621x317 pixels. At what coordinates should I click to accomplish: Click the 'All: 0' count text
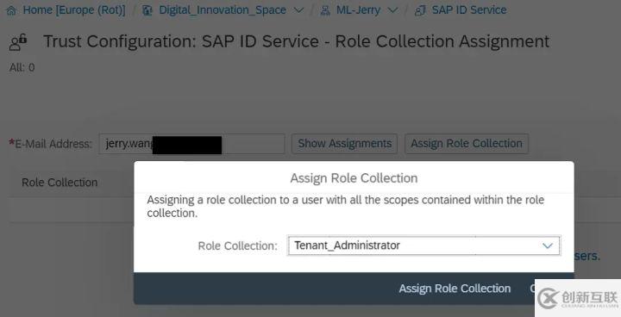coord(22,68)
